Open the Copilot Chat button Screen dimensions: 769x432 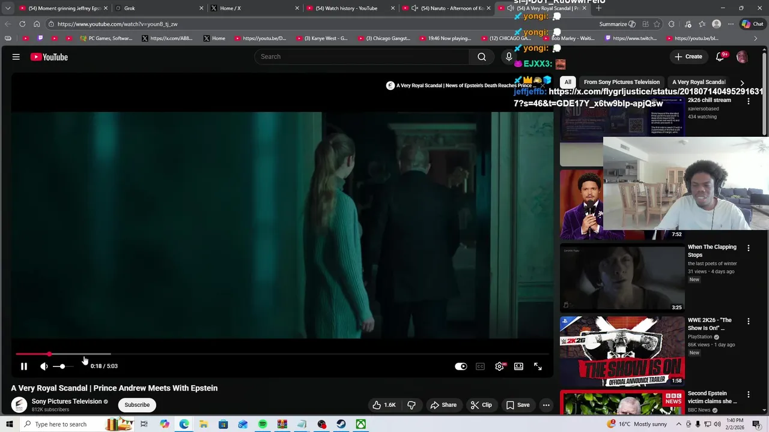pyautogui.click(x=752, y=24)
